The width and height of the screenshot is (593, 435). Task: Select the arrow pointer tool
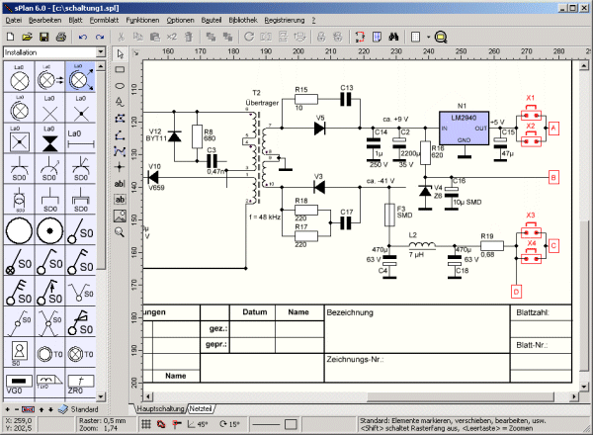pos(120,54)
